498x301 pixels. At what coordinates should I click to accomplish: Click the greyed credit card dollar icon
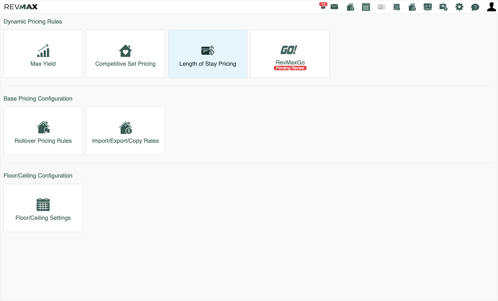pyautogui.click(x=382, y=7)
